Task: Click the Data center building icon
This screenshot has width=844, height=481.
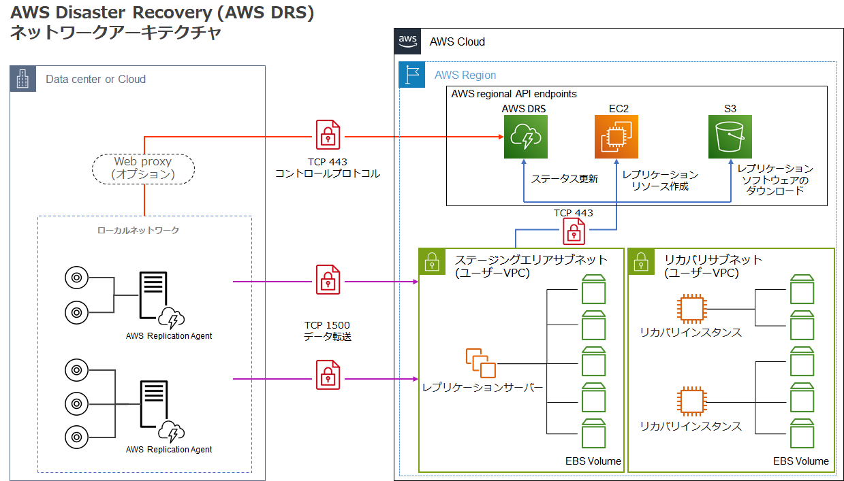Action: coord(22,79)
